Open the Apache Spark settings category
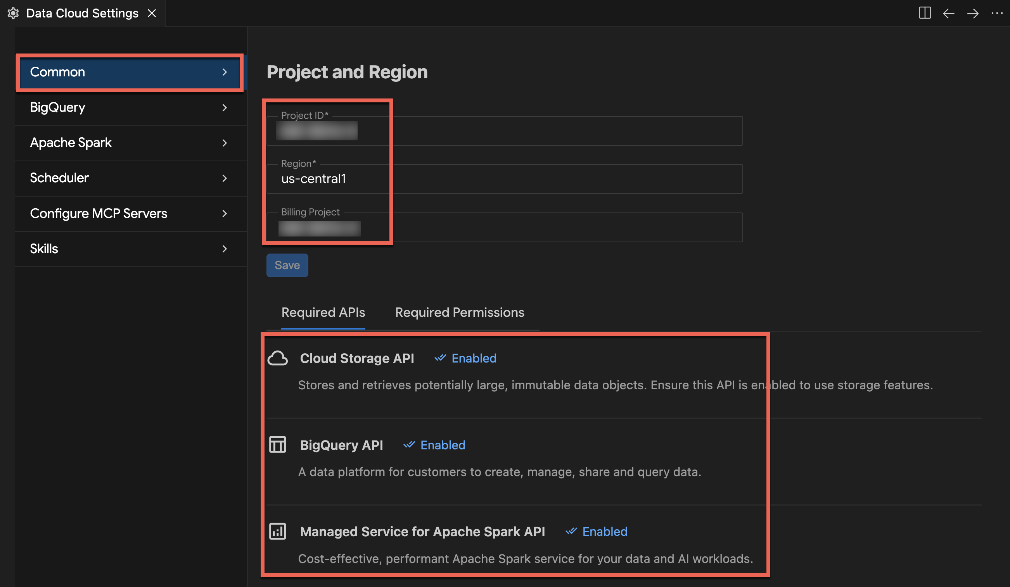Image resolution: width=1010 pixels, height=587 pixels. [x=131, y=143]
